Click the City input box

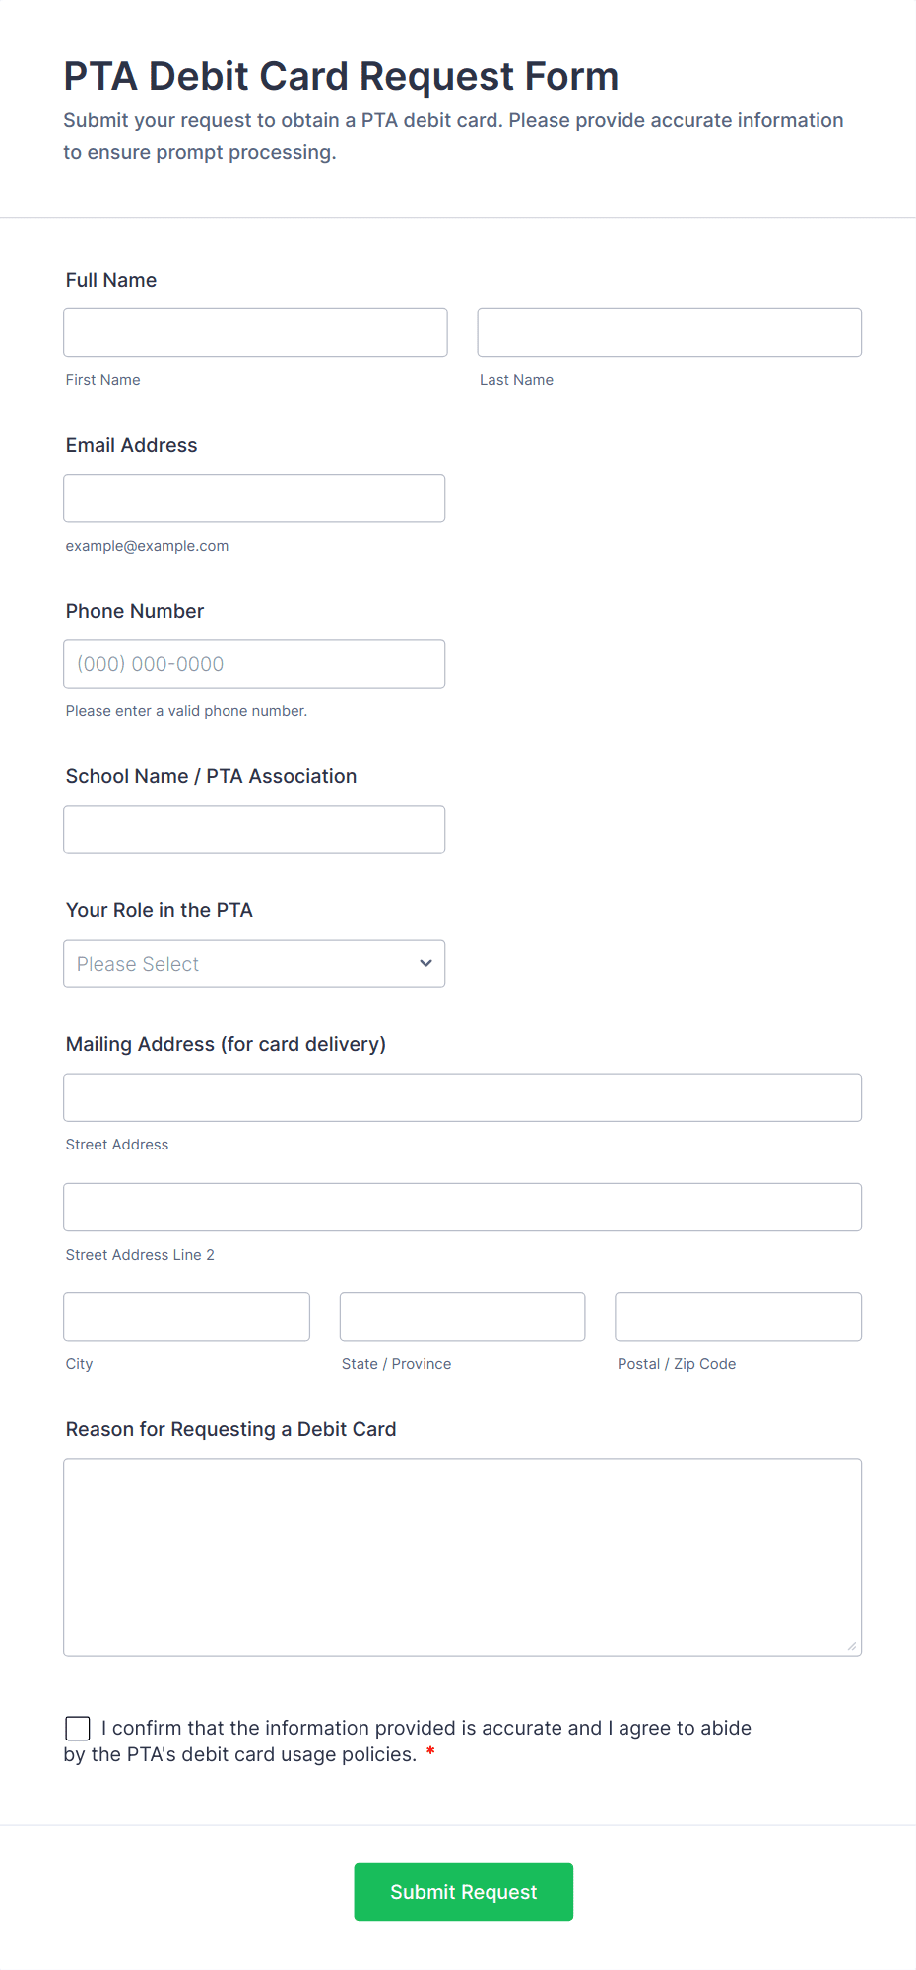point(186,1317)
